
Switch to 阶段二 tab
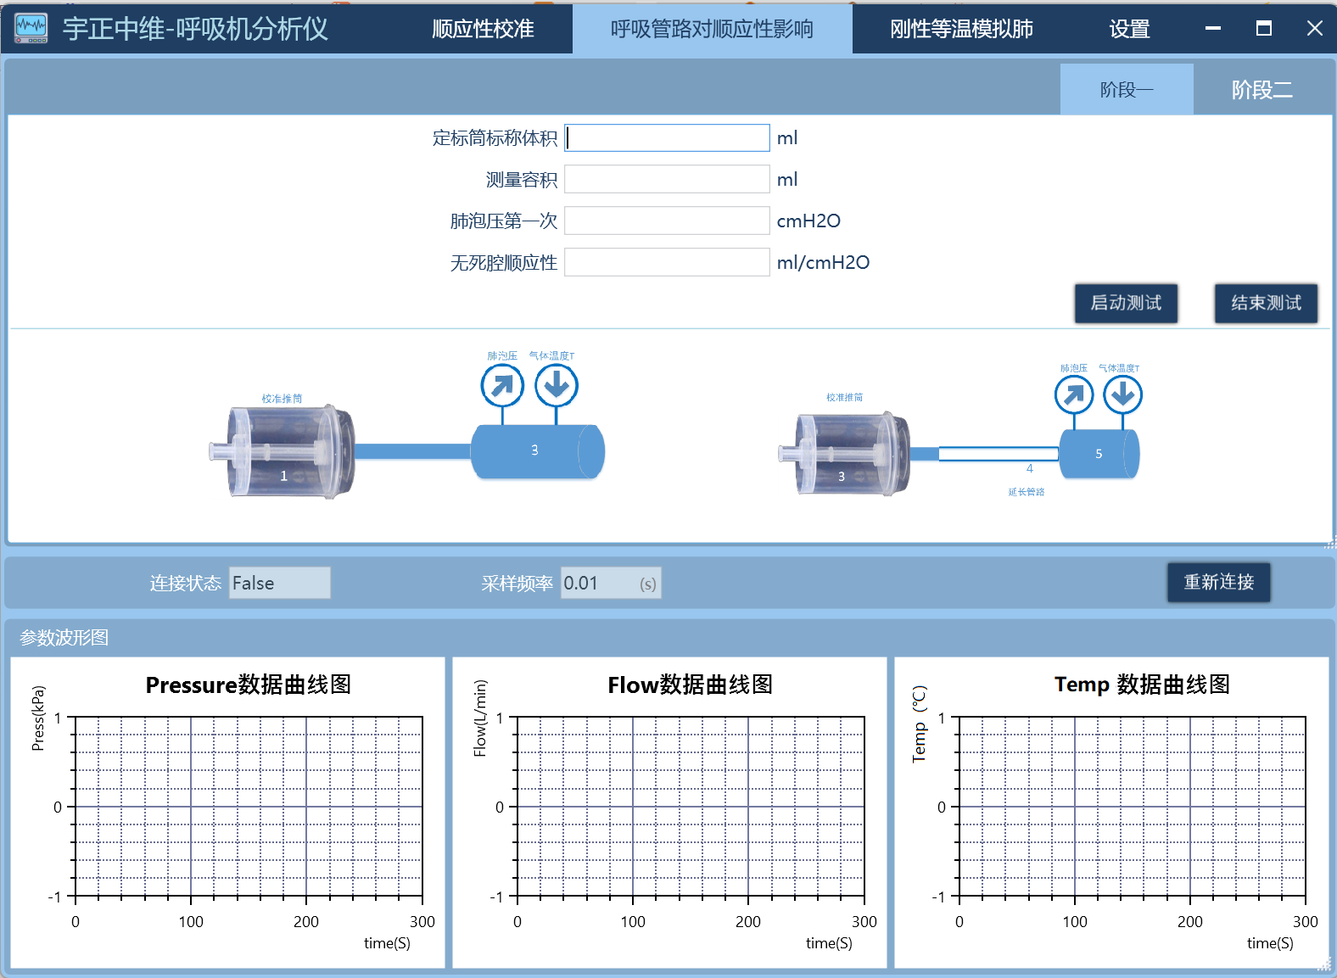[x=1261, y=90]
